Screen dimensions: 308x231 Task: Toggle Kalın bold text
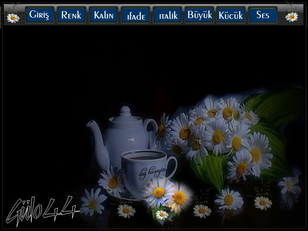coord(104,15)
